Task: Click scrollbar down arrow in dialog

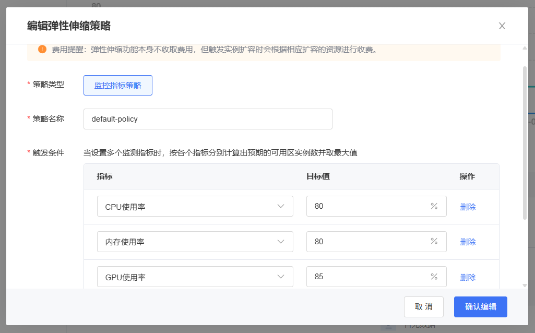Action: coord(525,285)
